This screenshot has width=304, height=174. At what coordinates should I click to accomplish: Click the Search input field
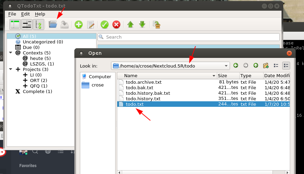188,37
